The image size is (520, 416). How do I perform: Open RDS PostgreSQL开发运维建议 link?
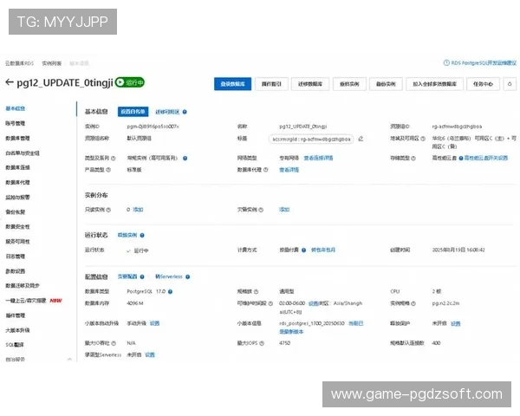pyautogui.click(x=484, y=62)
